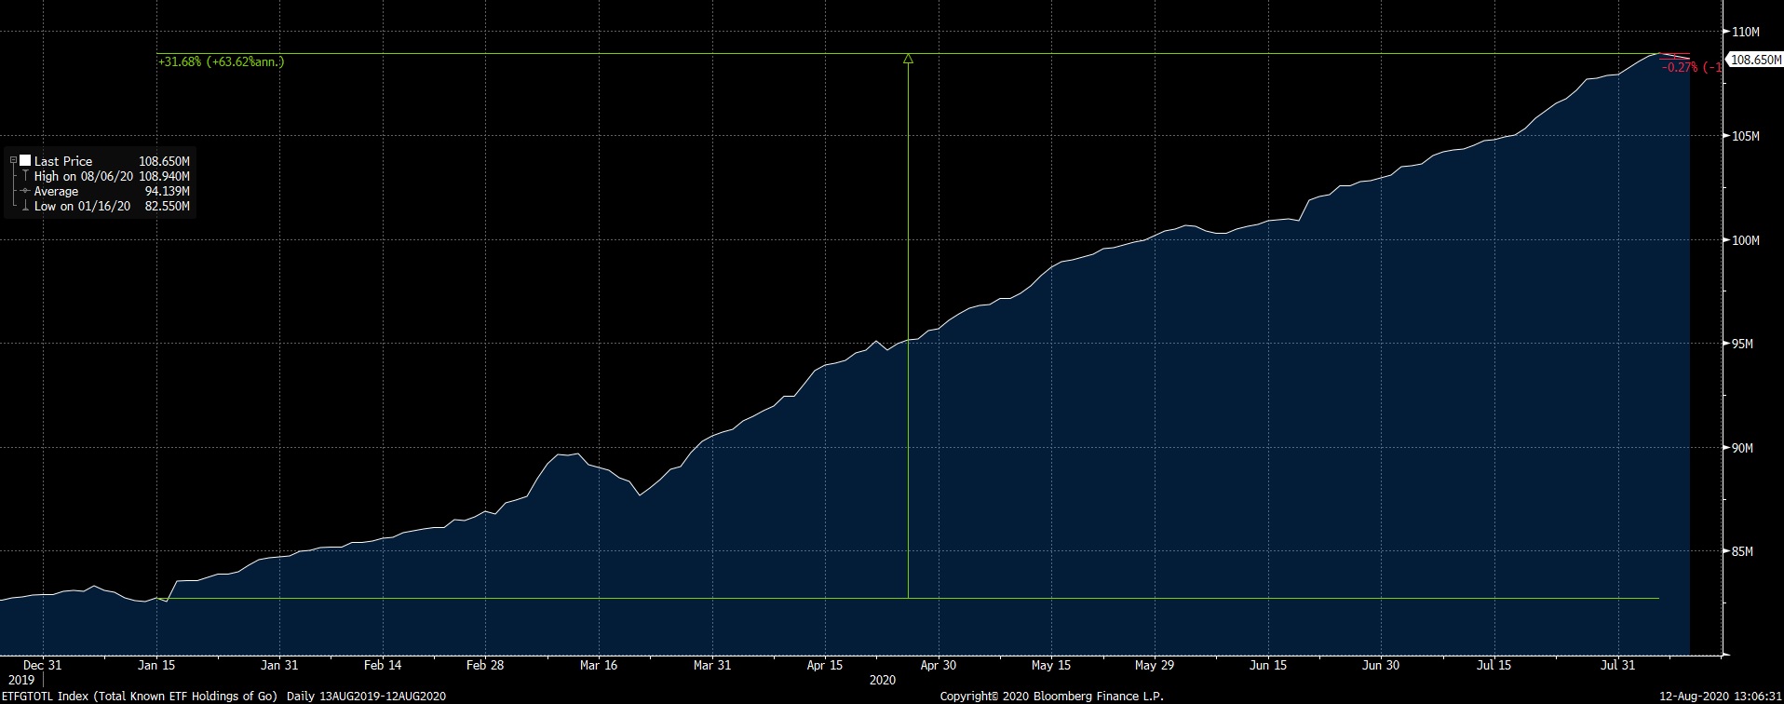
Task: Click the +31.68% annotation label
Action: point(221,62)
